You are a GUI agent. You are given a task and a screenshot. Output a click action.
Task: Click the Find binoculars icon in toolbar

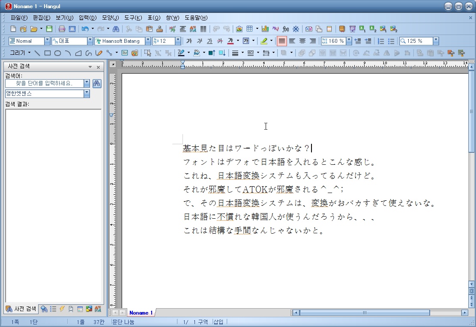pyautogui.click(x=116, y=29)
